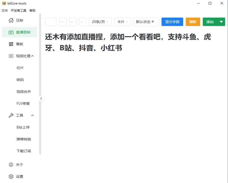Minimize the biliLive-tools window
This screenshot has width=228, height=183.
pos(198,3)
